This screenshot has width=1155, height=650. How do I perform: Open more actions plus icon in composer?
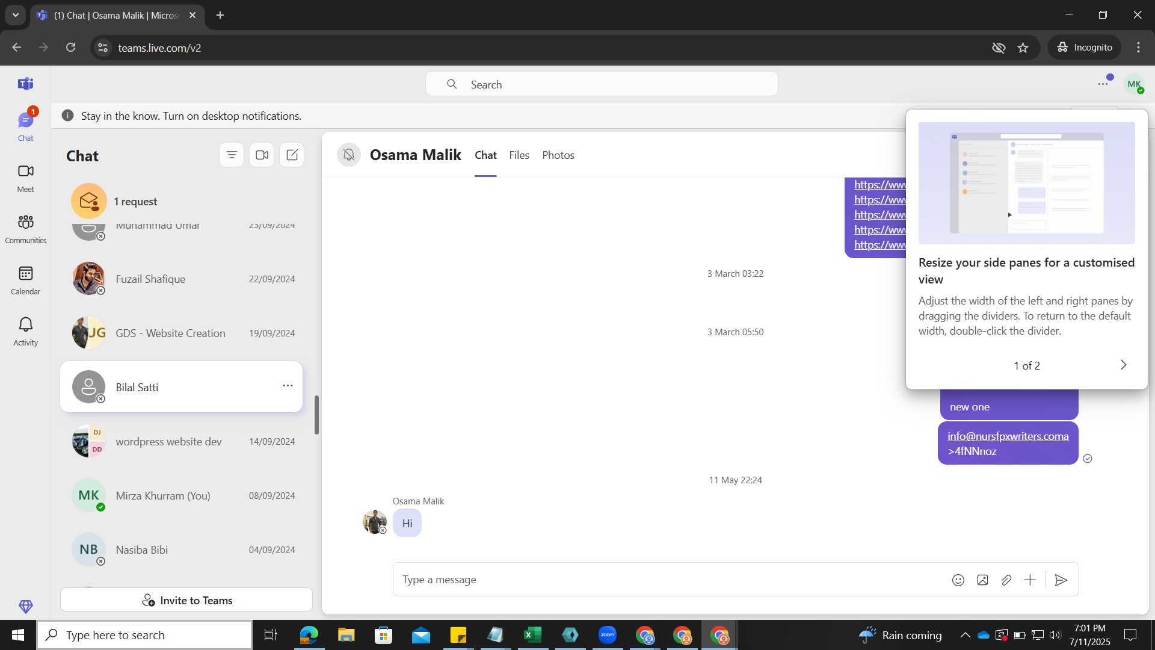pyautogui.click(x=1030, y=580)
